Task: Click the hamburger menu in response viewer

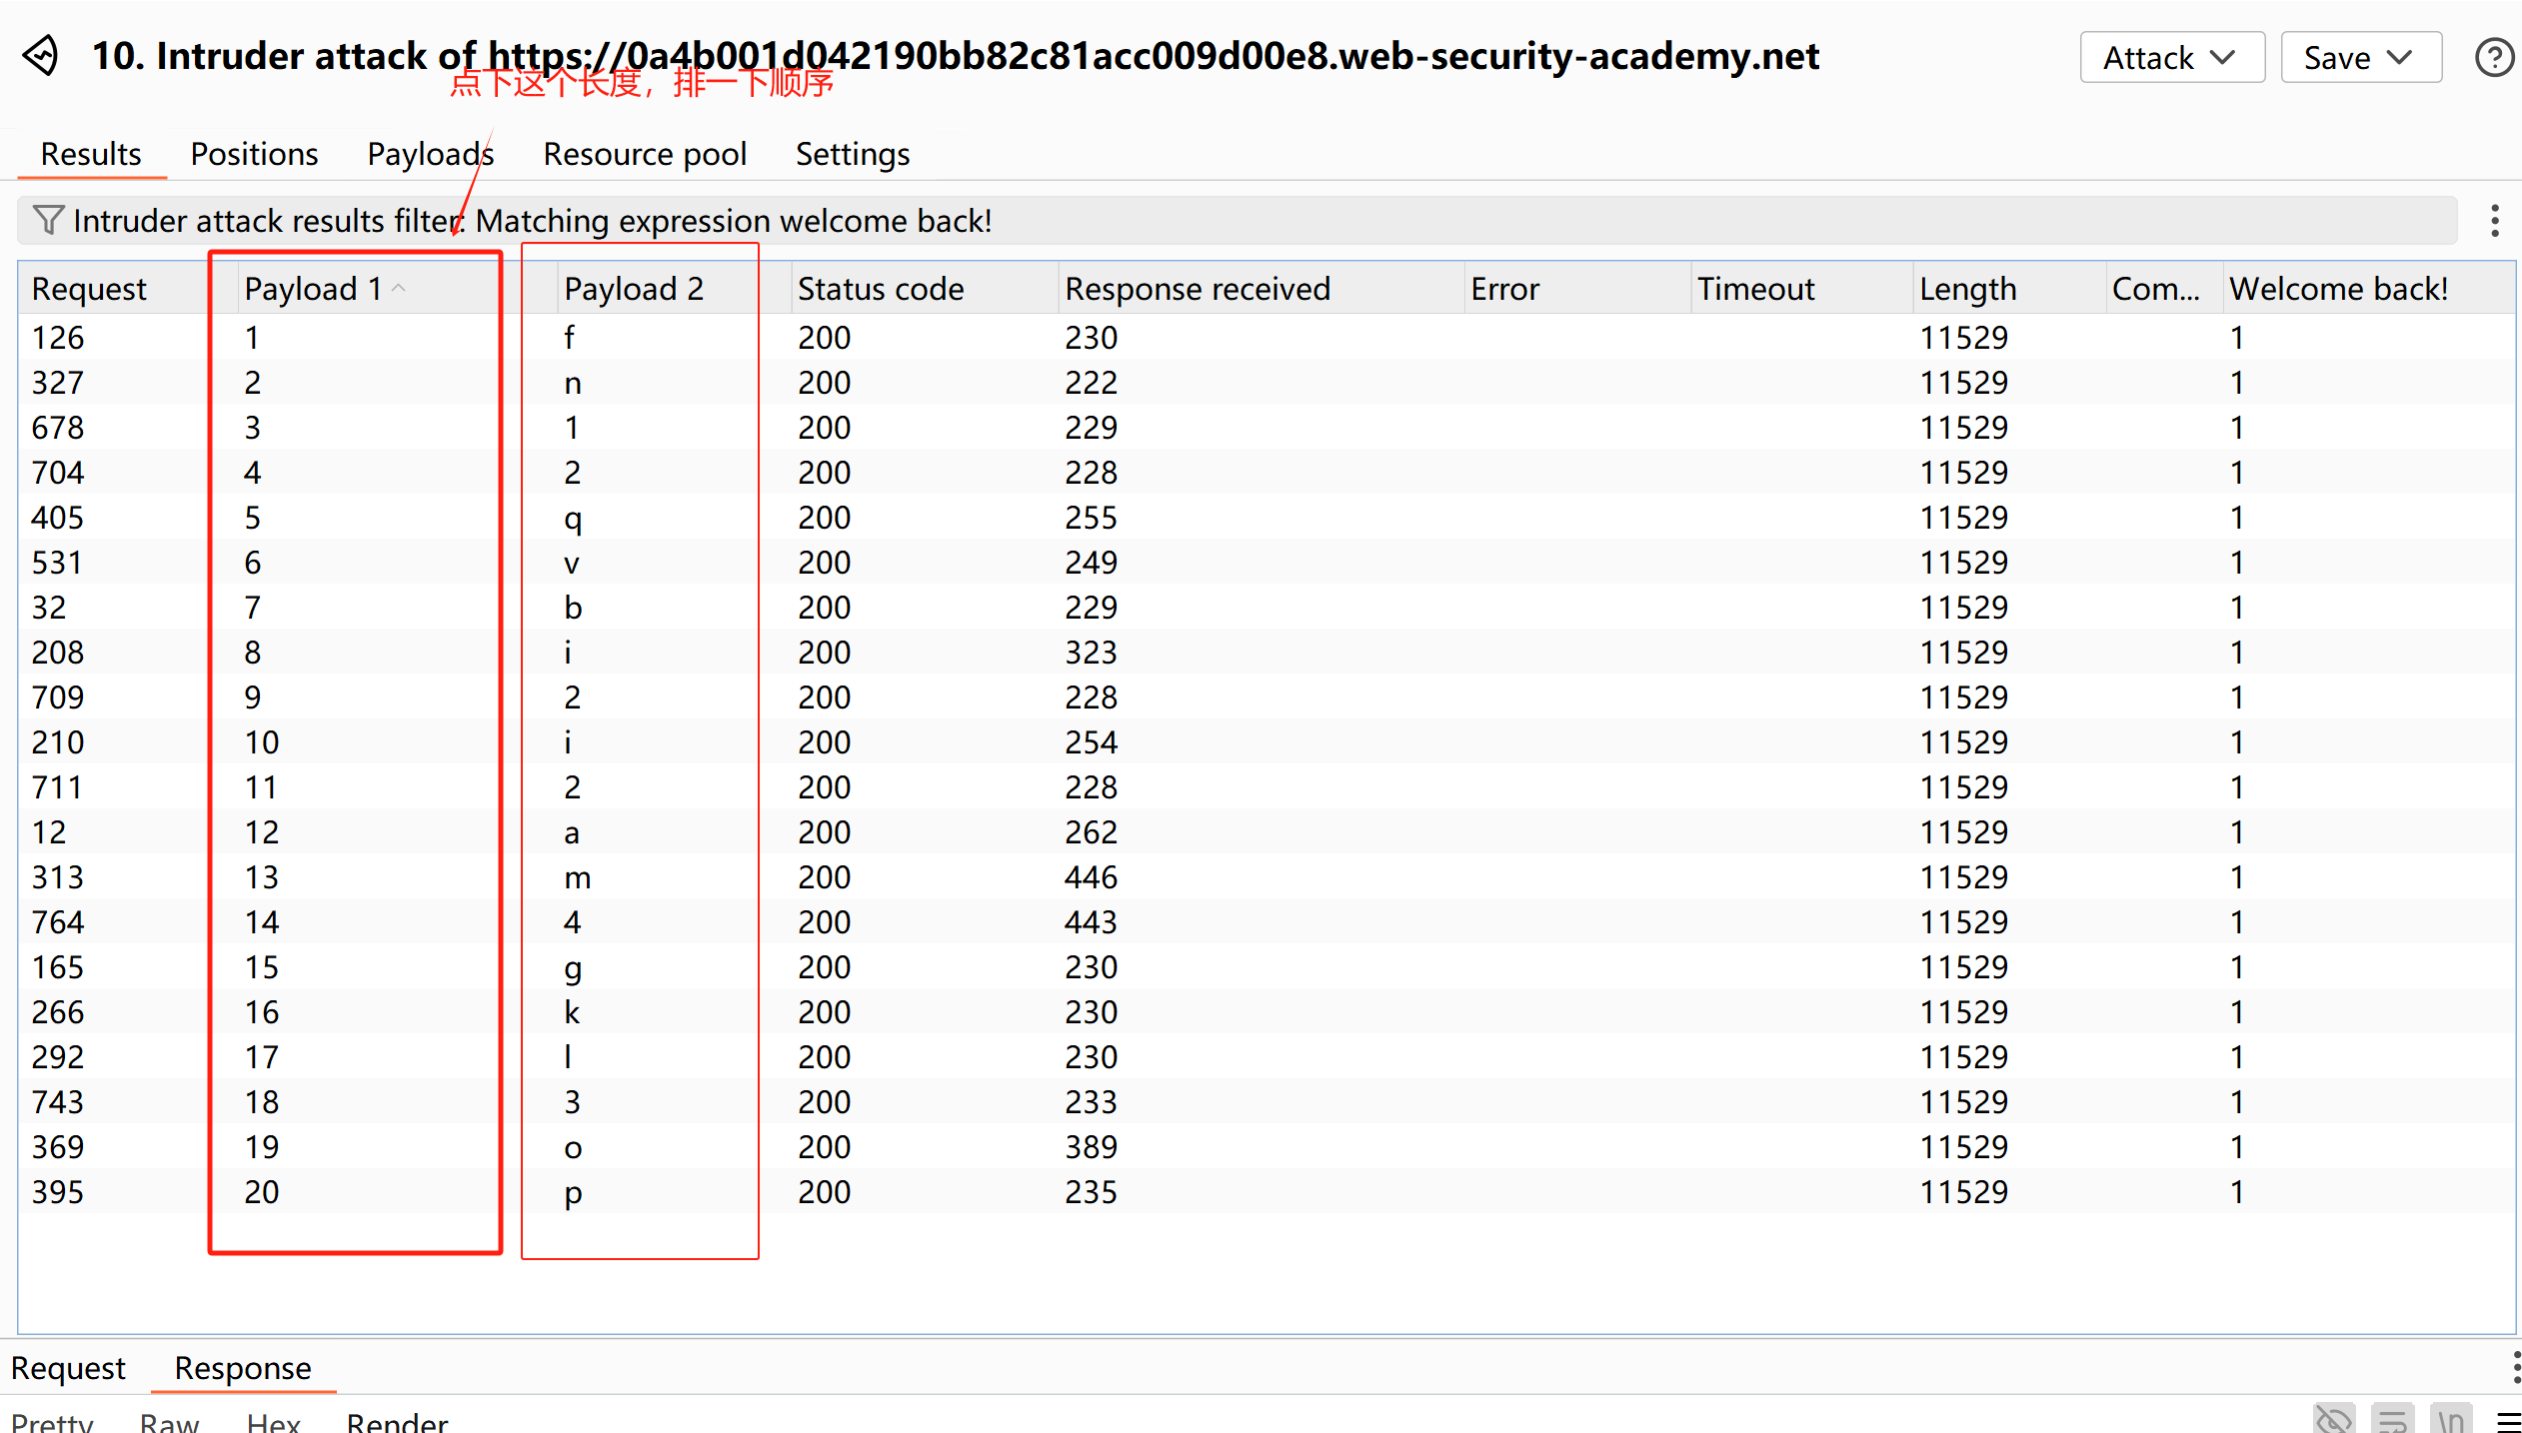Action: (2509, 1421)
